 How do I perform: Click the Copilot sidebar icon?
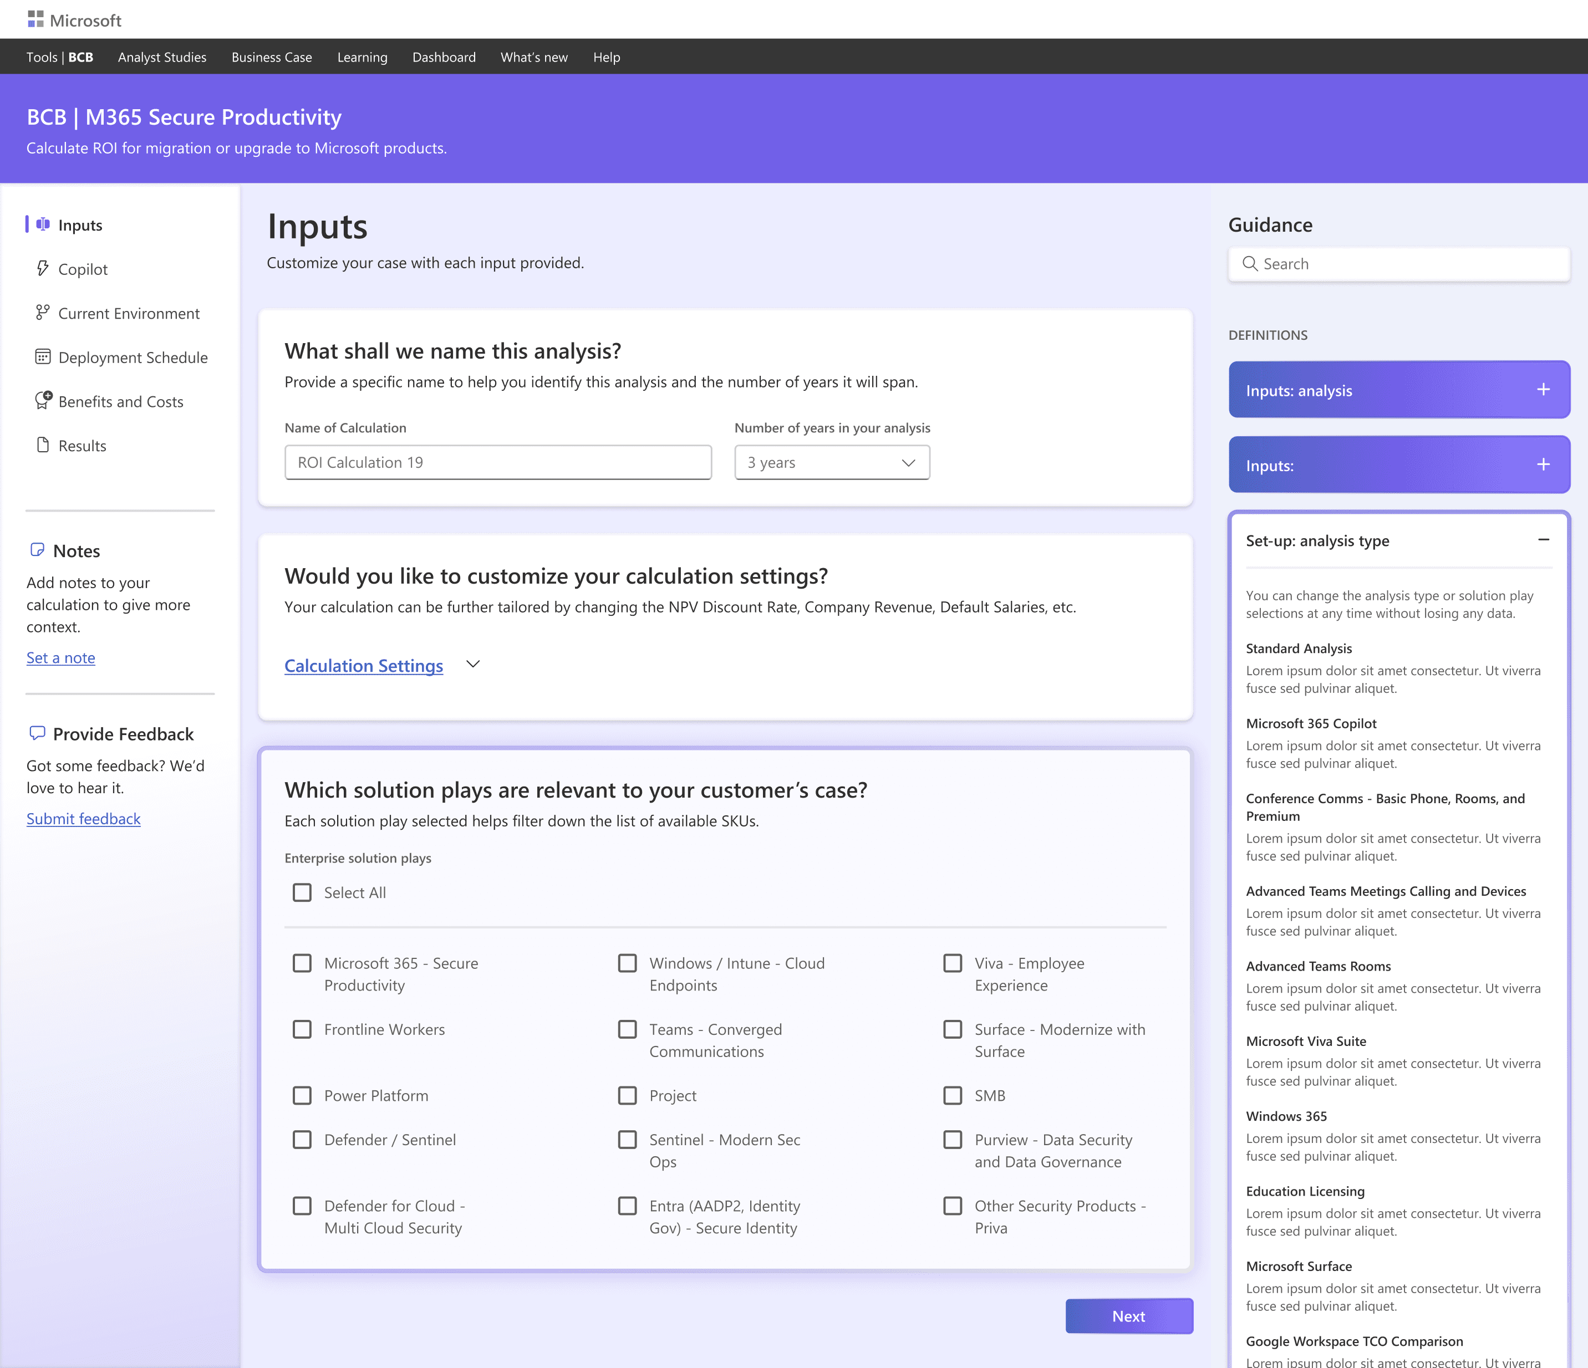tap(43, 269)
